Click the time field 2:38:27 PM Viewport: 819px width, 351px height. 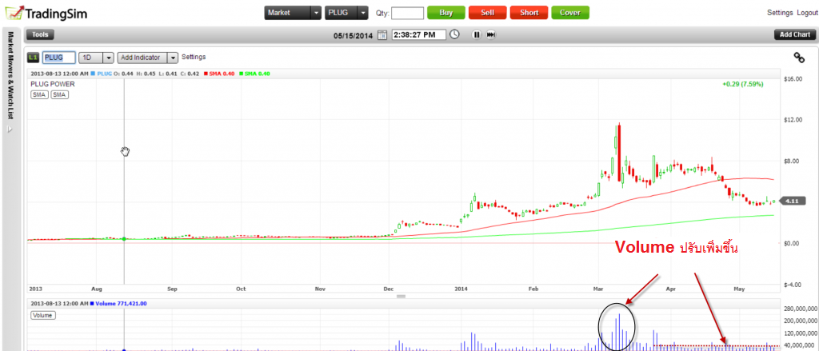(x=418, y=34)
